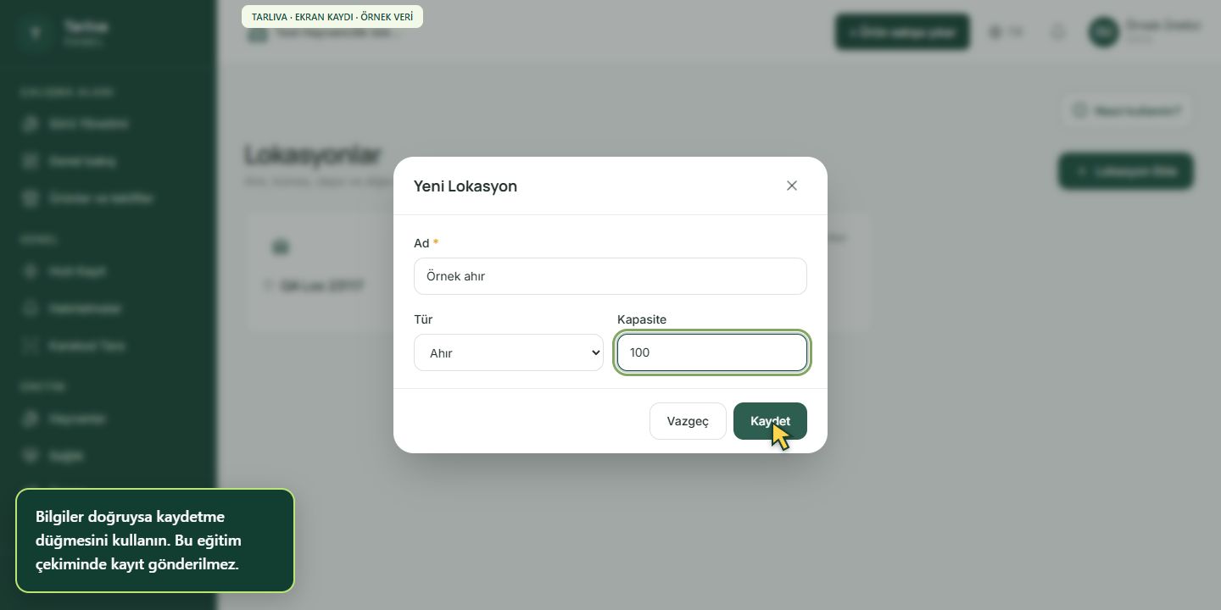This screenshot has height=610, width=1221.
Task: Cancel with the Vazgeç button
Action: click(x=688, y=421)
